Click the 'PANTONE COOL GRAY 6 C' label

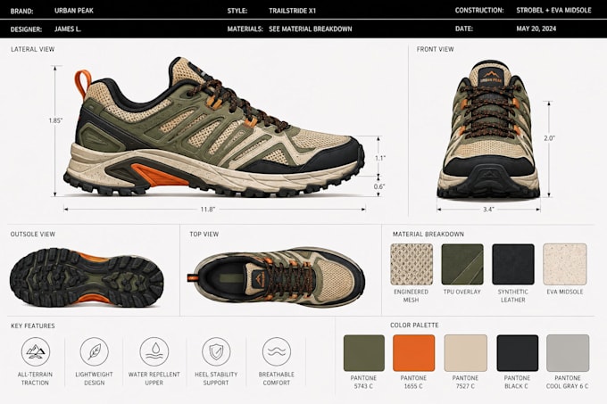pos(568,382)
